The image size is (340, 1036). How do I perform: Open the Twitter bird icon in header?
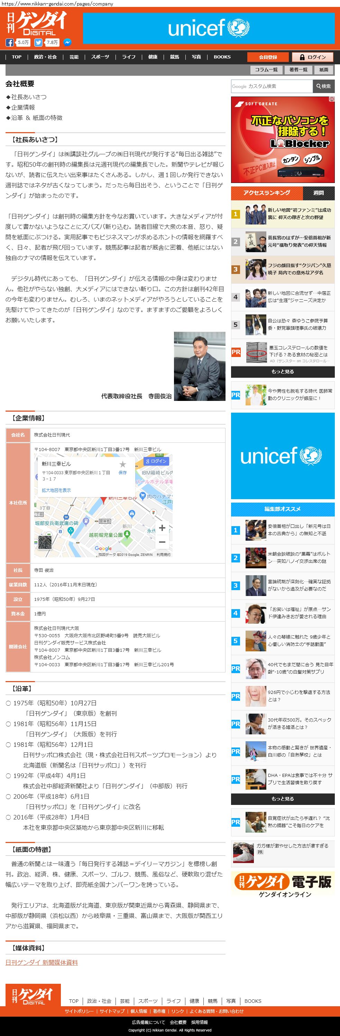coord(38,42)
